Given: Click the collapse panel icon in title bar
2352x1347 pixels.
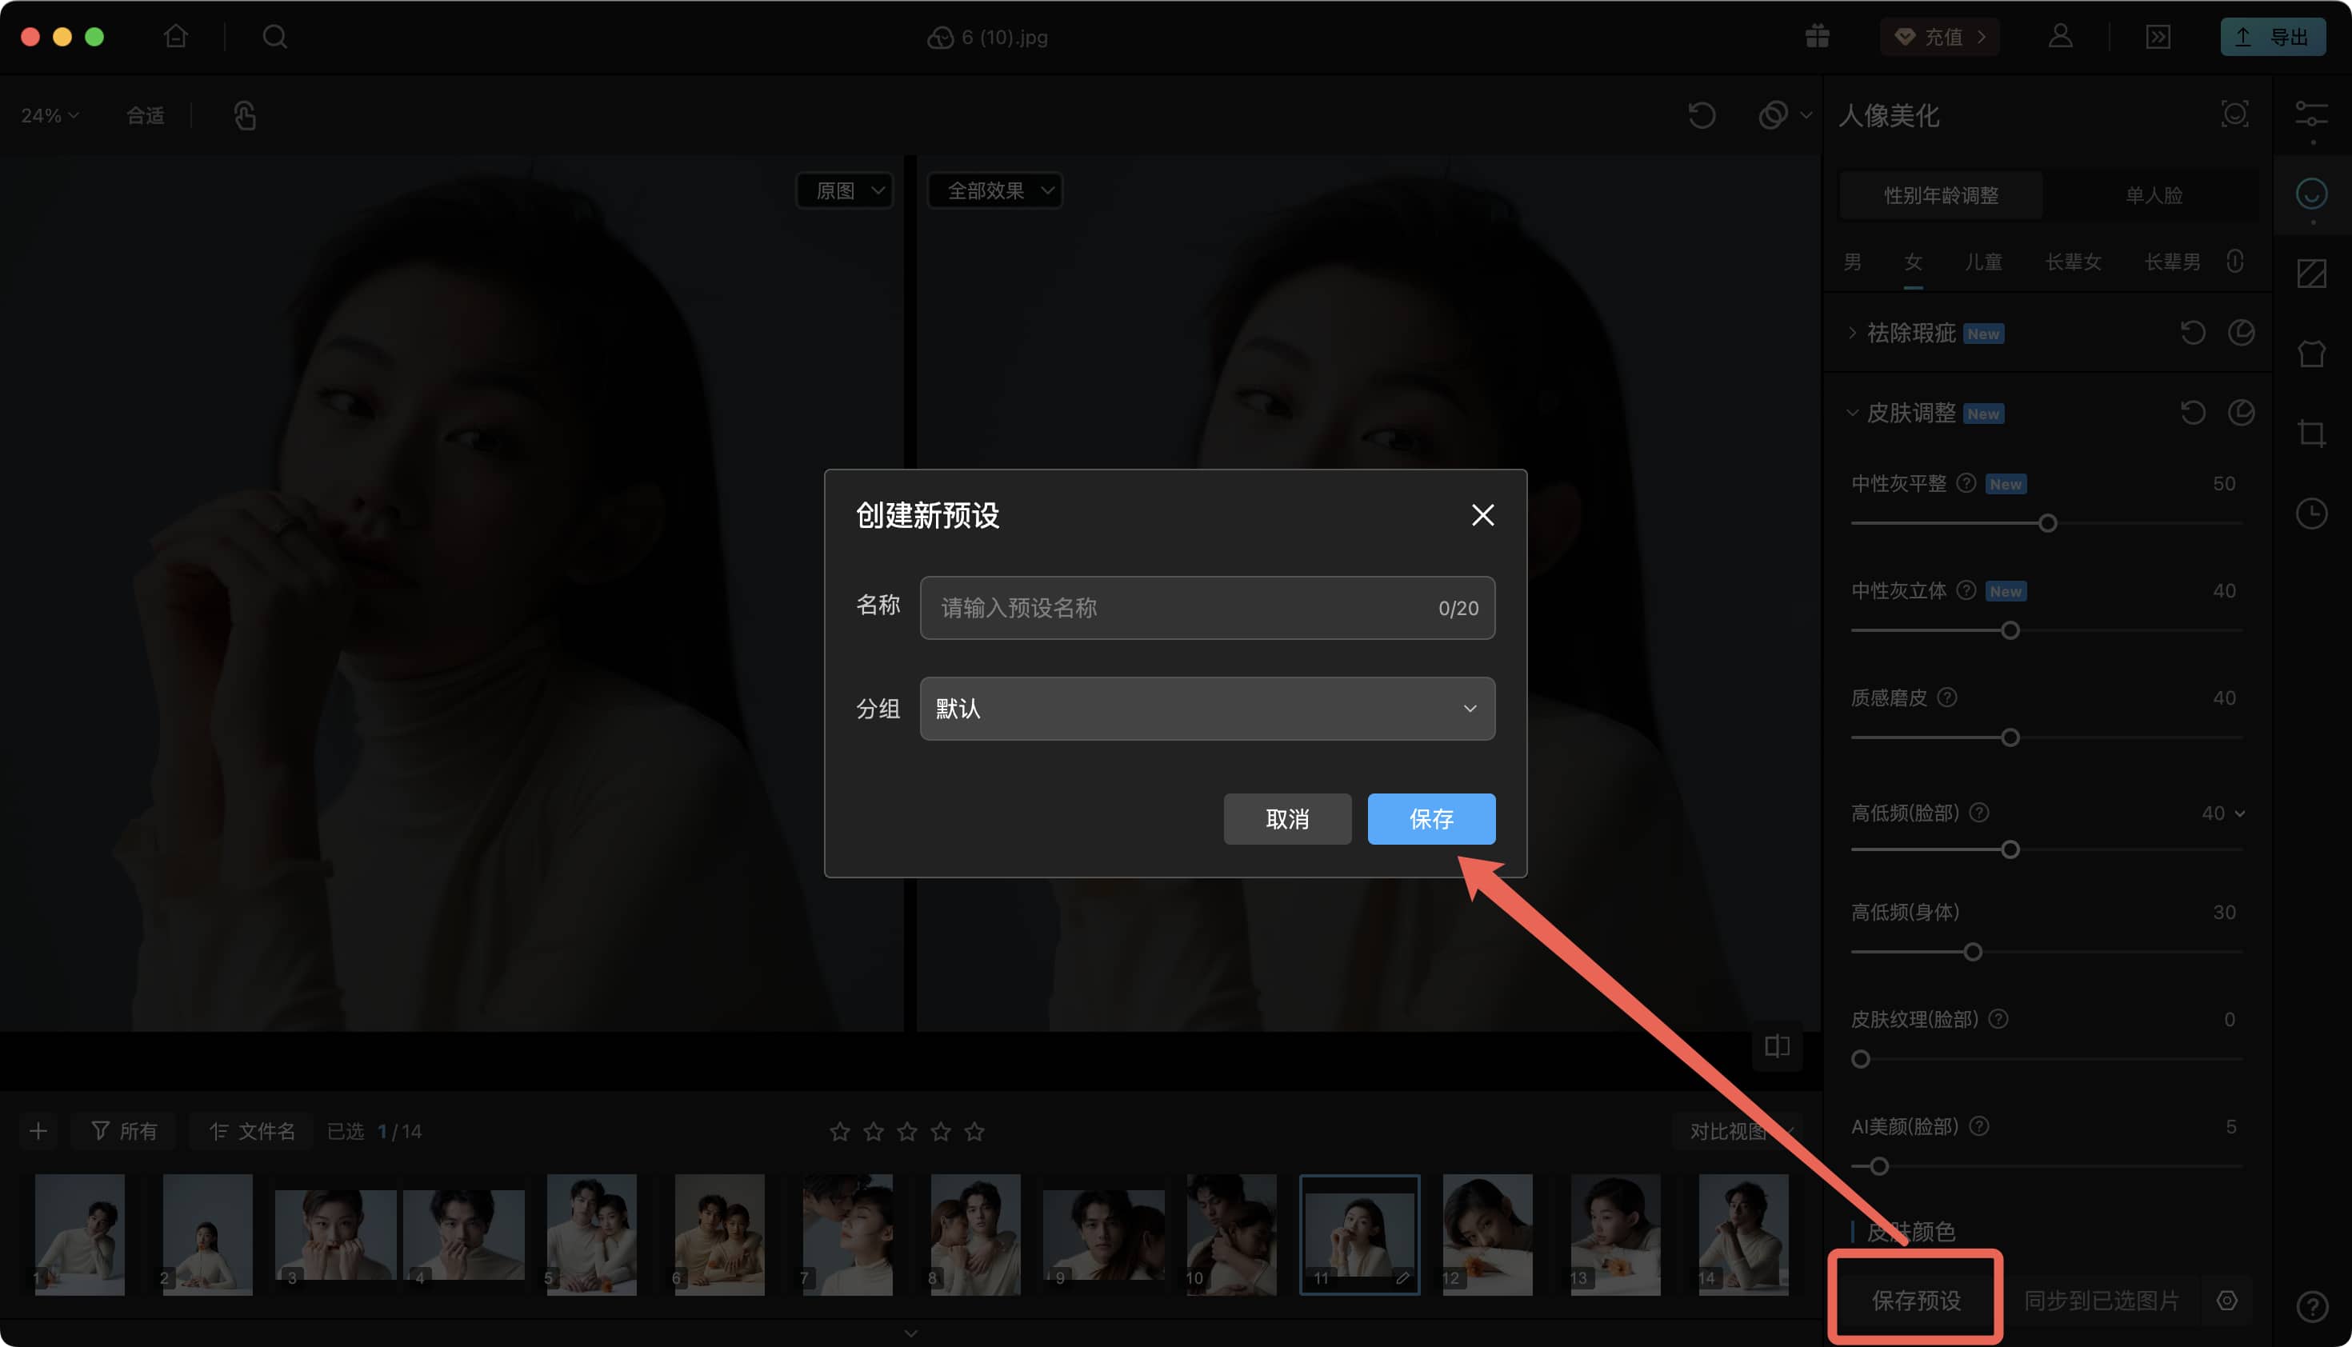Looking at the screenshot, I should point(2158,37).
